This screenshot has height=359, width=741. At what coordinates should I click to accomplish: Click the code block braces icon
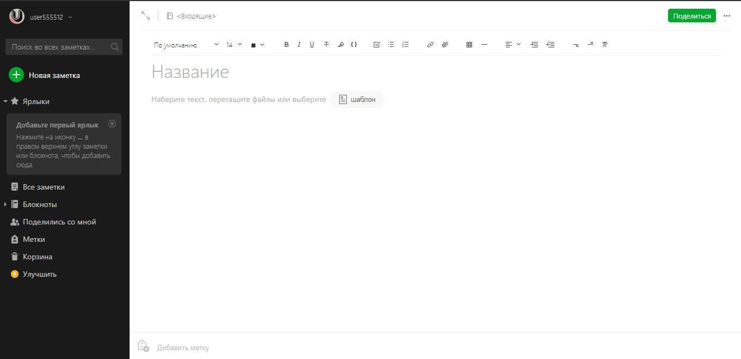point(354,45)
